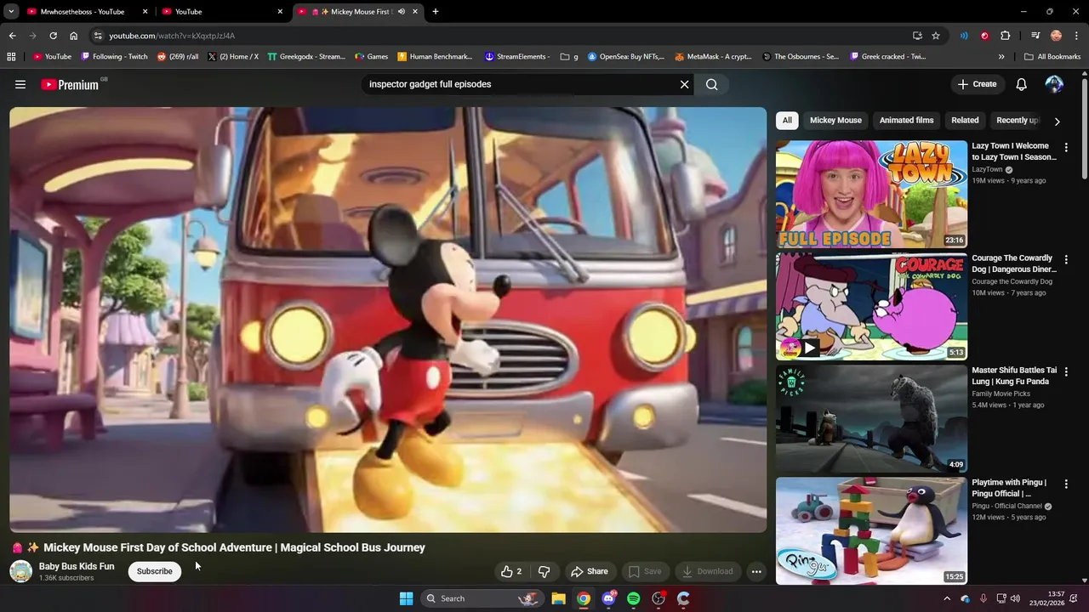The image size is (1089, 612).
Task: Click the Windows taskbar Search box
Action: 483,598
